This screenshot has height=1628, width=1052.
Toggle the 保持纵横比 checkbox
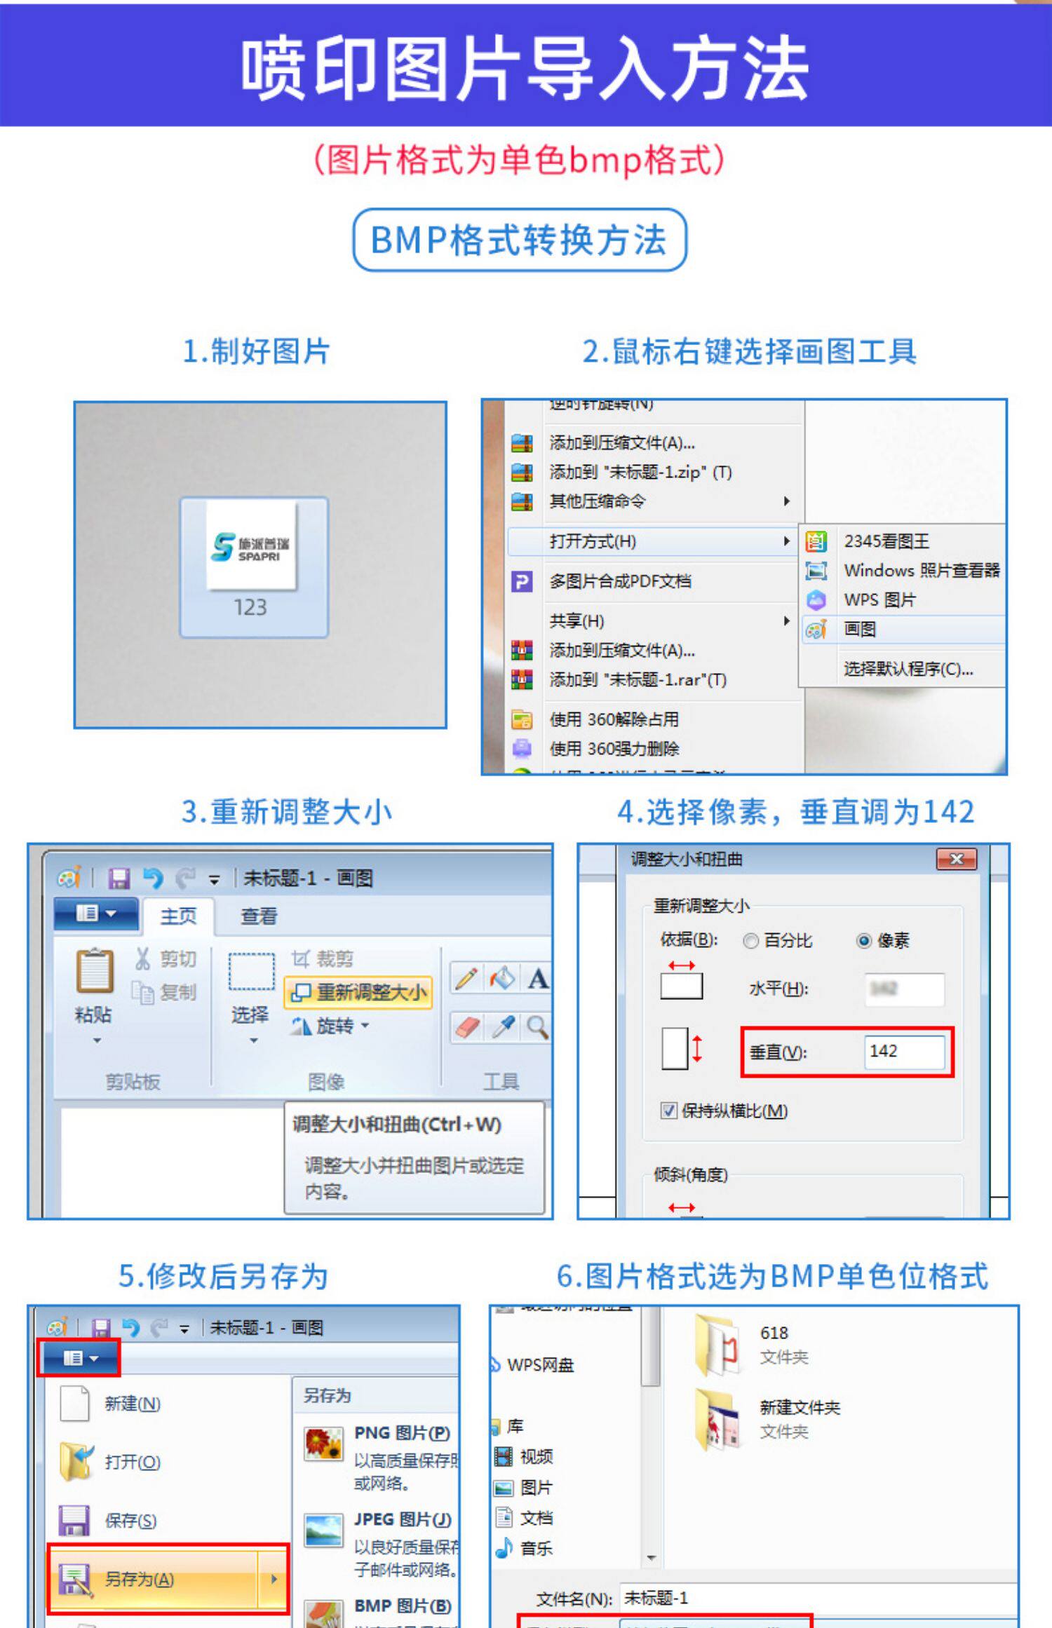click(x=669, y=1111)
